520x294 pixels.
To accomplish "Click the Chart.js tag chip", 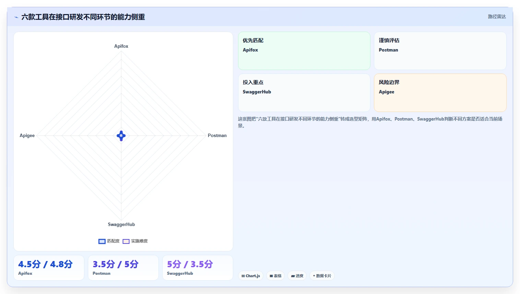I will tap(251, 276).
